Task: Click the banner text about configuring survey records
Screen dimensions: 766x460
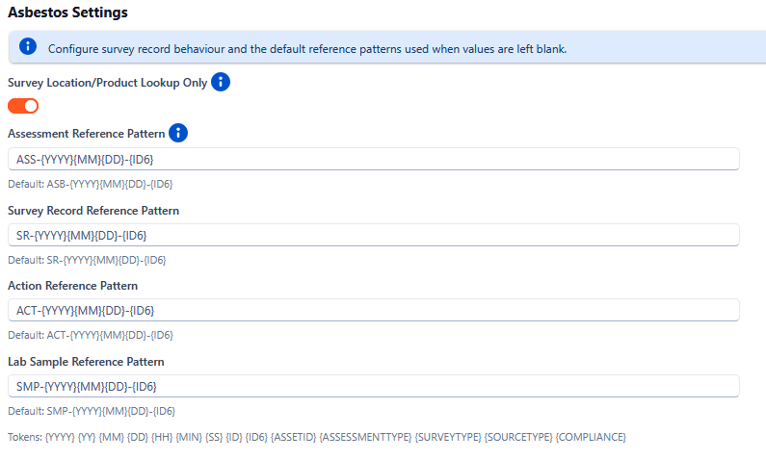Action: click(x=306, y=49)
